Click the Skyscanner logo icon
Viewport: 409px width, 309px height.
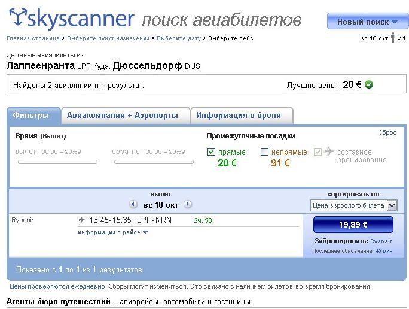point(18,16)
